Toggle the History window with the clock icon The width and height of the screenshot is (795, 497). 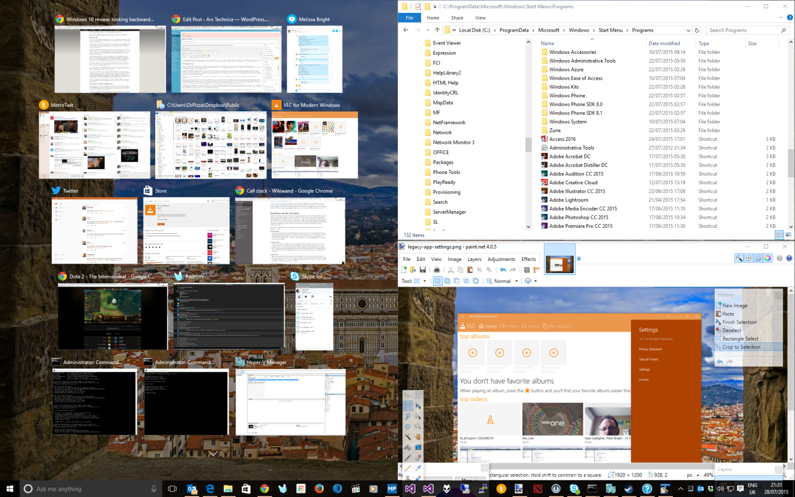[x=748, y=258]
